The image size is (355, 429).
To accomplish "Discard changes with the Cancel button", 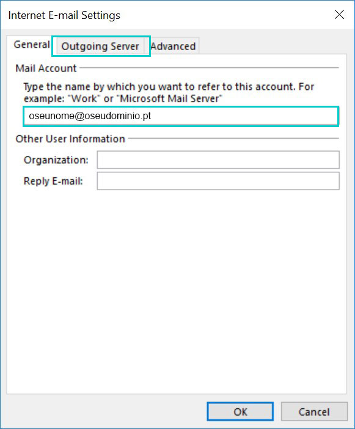I will tap(314, 411).
